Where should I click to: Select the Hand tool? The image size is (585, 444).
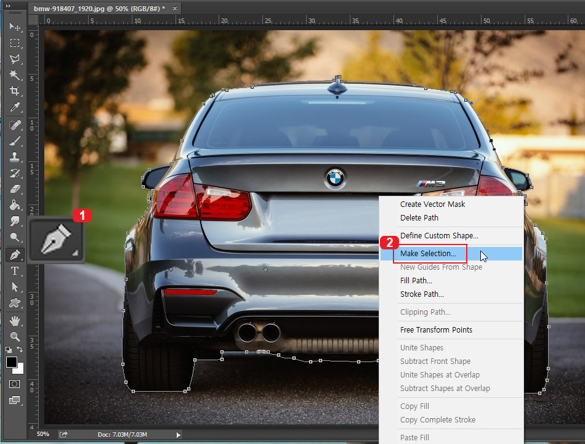(x=15, y=320)
